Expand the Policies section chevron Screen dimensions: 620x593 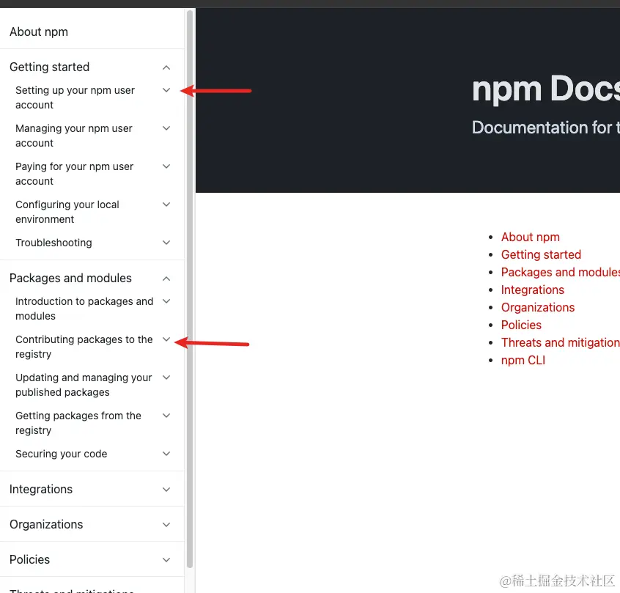166,560
